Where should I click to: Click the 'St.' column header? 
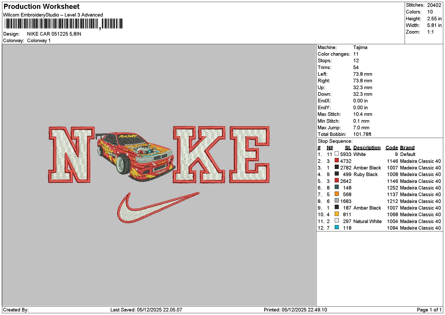point(348,148)
